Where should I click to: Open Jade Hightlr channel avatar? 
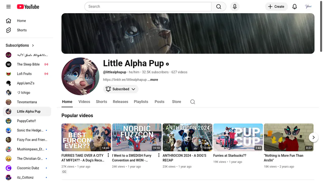[x=9, y=55]
